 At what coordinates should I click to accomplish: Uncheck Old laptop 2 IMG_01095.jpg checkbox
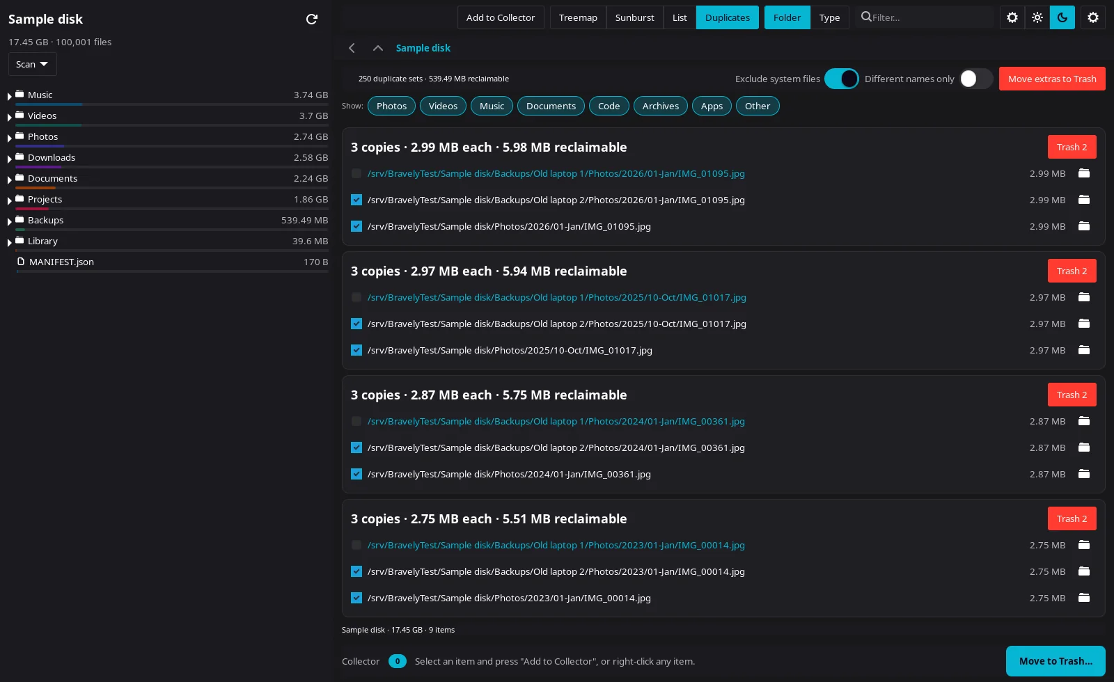tap(356, 200)
